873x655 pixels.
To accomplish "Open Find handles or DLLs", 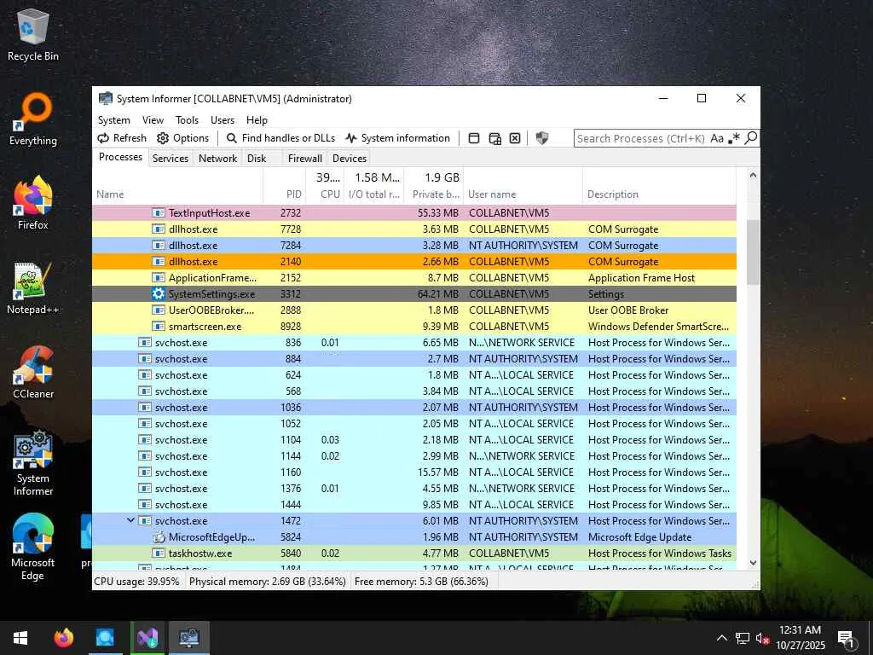I will pos(280,138).
